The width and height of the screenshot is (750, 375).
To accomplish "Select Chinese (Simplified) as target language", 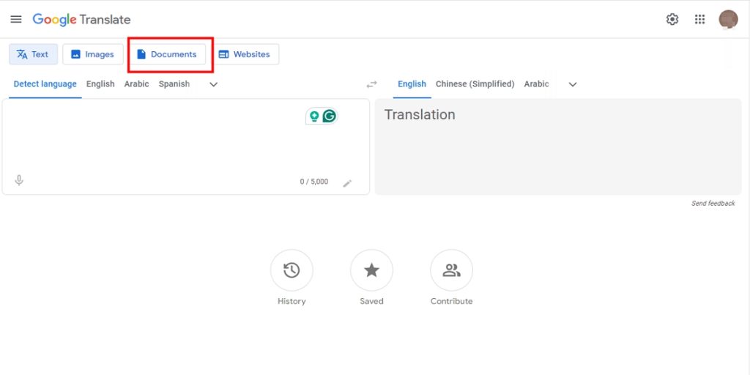I will [x=475, y=84].
